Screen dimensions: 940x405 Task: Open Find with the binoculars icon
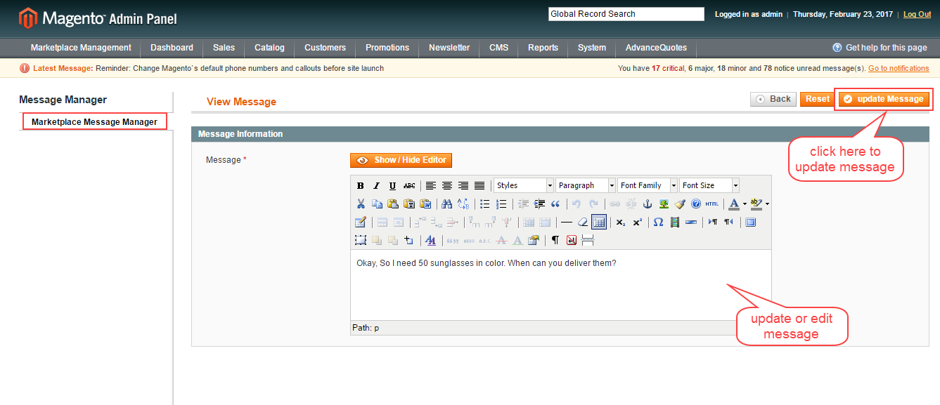point(446,204)
